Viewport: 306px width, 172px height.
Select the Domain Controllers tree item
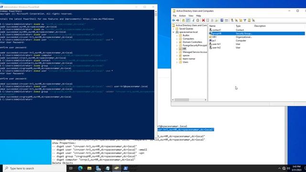192,42
